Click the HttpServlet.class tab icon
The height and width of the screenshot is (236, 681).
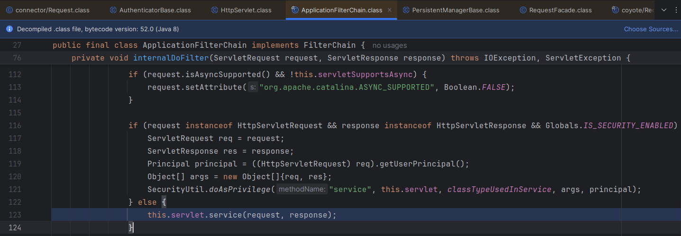(x=214, y=10)
